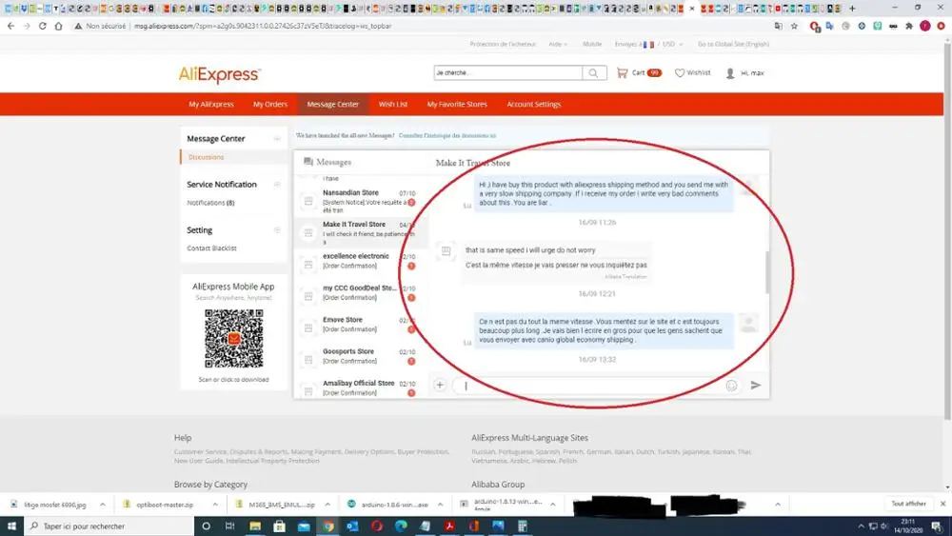This screenshot has width=952, height=536.
Task: Collapse the Setting sidebar section
Action: click(277, 230)
